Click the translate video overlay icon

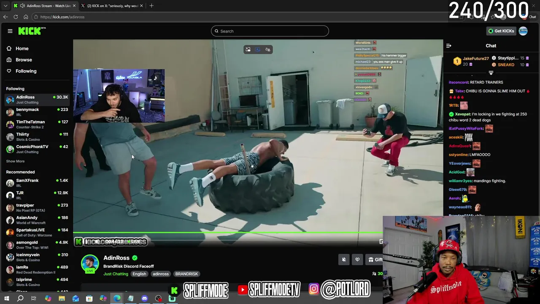point(267,49)
